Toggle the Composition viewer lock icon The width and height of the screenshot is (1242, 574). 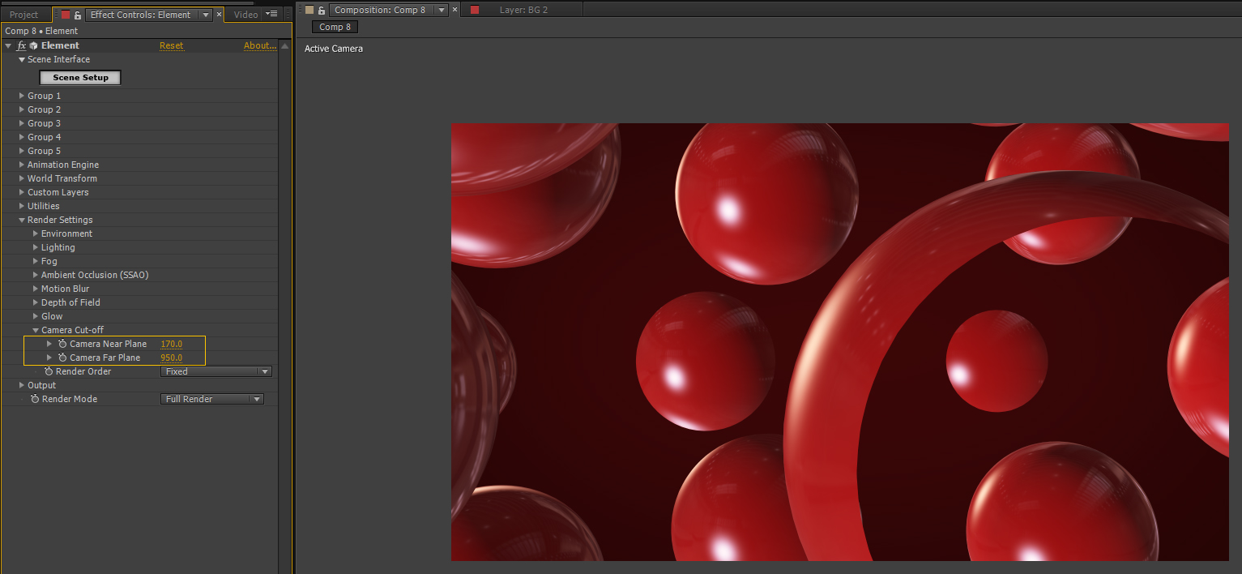click(322, 10)
